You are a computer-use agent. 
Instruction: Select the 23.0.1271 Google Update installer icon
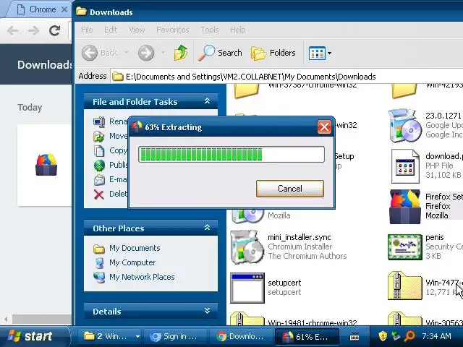404,125
